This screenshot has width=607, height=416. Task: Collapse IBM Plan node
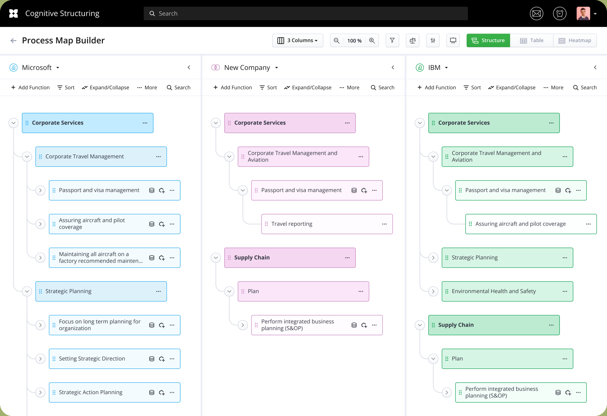click(433, 359)
